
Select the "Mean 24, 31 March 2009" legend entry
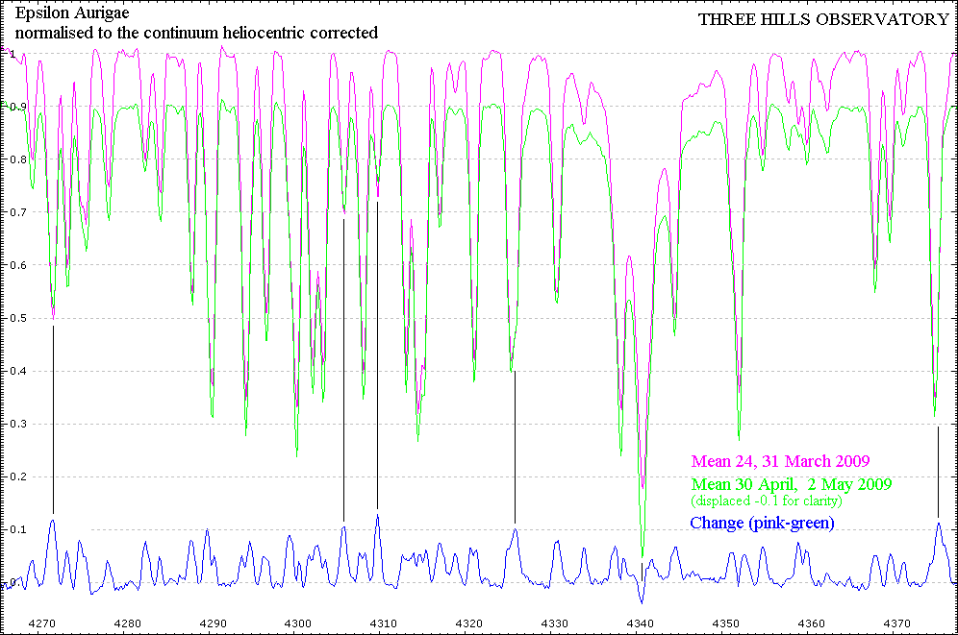(780, 461)
